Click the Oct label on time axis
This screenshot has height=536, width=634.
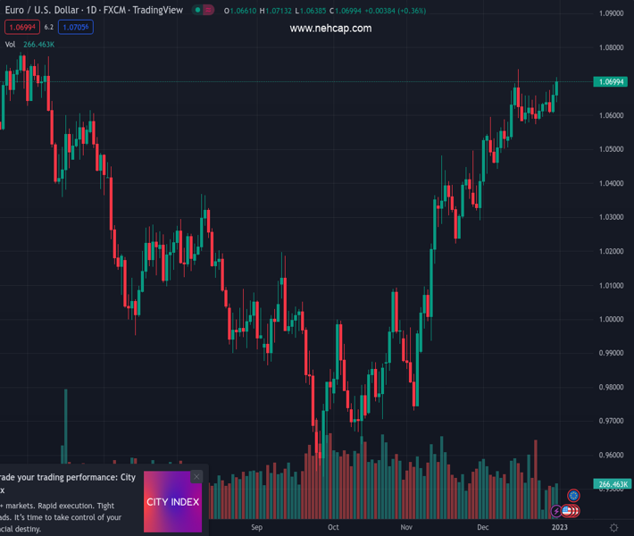[333, 527]
